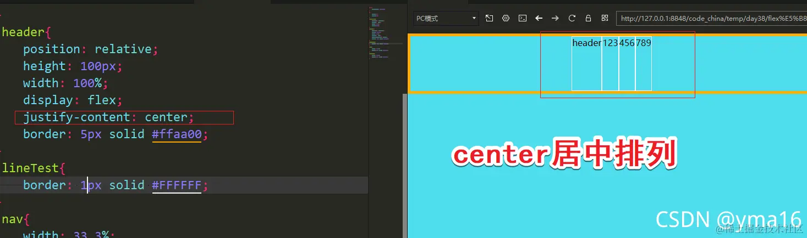The width and height of the screenshot is (807, 238).
Task: Click the '789' box in preview
Action: [x=644, y=63]
